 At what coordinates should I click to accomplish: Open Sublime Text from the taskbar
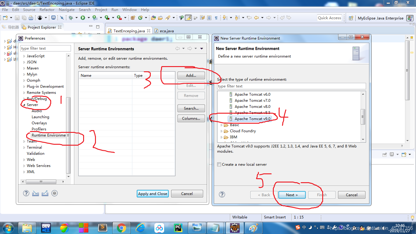click(103, 228)
